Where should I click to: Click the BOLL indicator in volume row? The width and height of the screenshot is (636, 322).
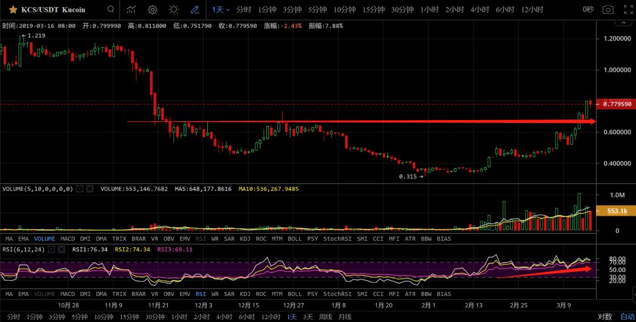click(x=294, y=239)
